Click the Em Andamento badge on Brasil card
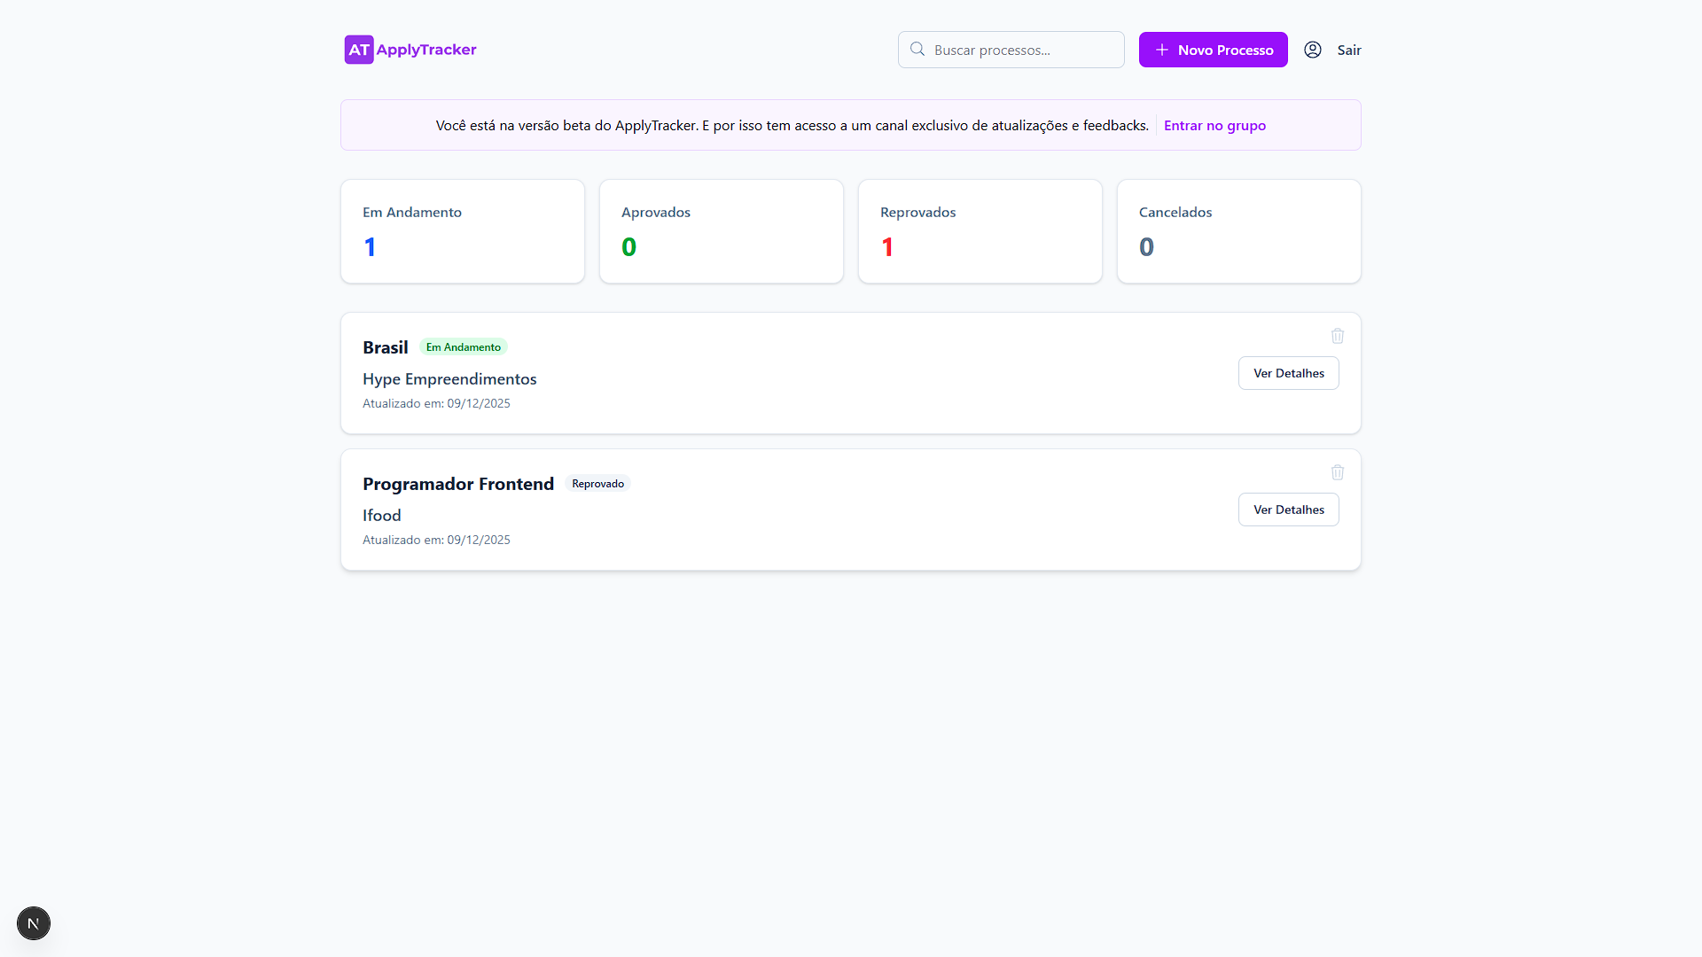Screen dimensions: 1702x957 tap(463, 346)
